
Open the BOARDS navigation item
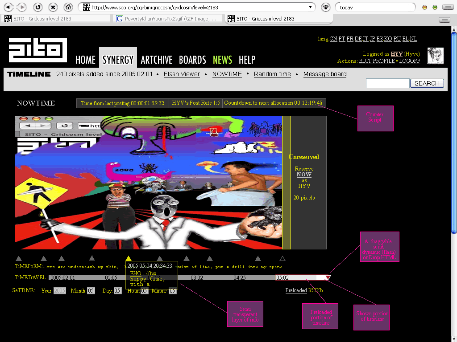pyautogui.click(x=192, y=60)
